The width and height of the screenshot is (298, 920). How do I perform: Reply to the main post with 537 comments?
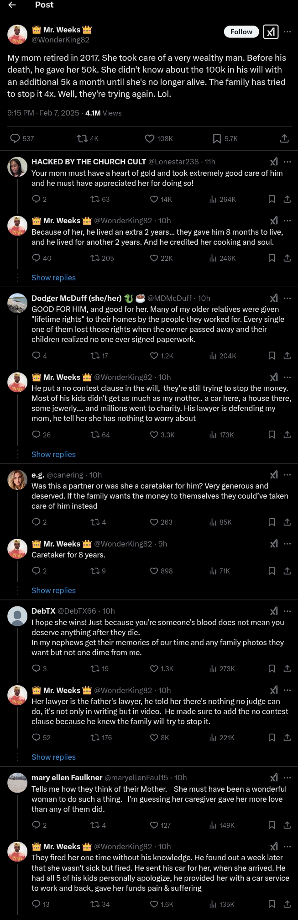15,138
